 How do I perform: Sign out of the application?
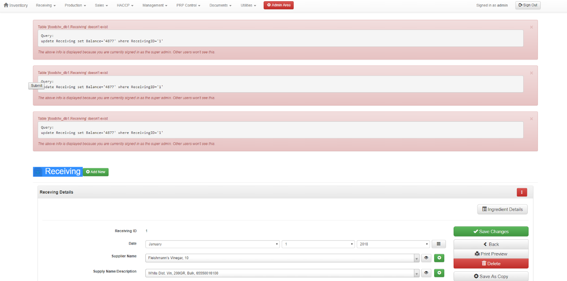(x=528, y=5)
